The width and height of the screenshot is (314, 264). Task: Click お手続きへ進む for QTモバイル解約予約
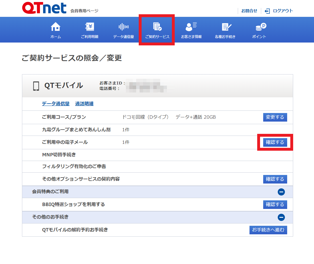coord(268,230)
